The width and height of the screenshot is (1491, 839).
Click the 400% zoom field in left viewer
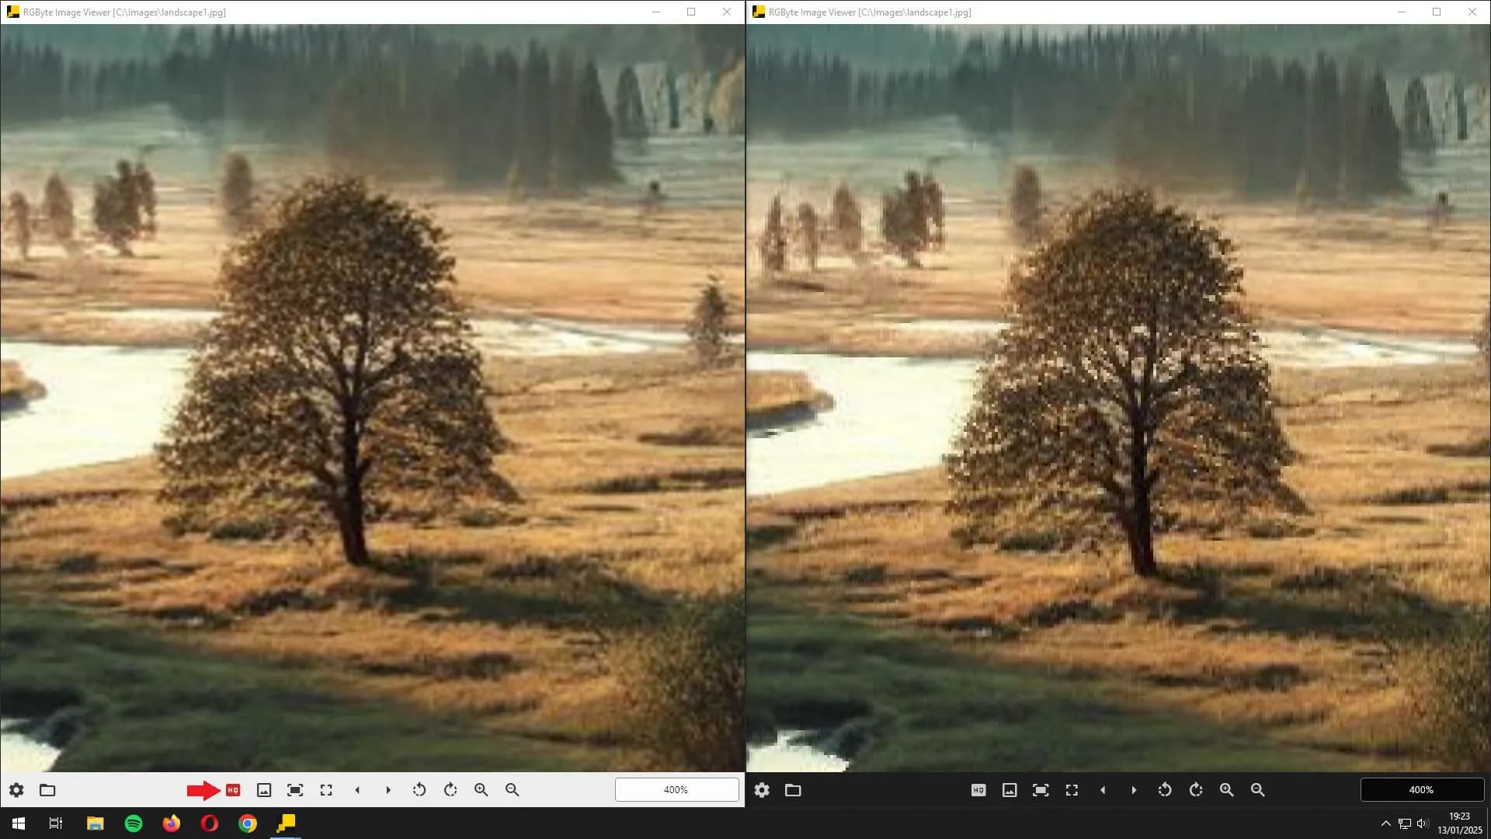click(x=676, y=790)
